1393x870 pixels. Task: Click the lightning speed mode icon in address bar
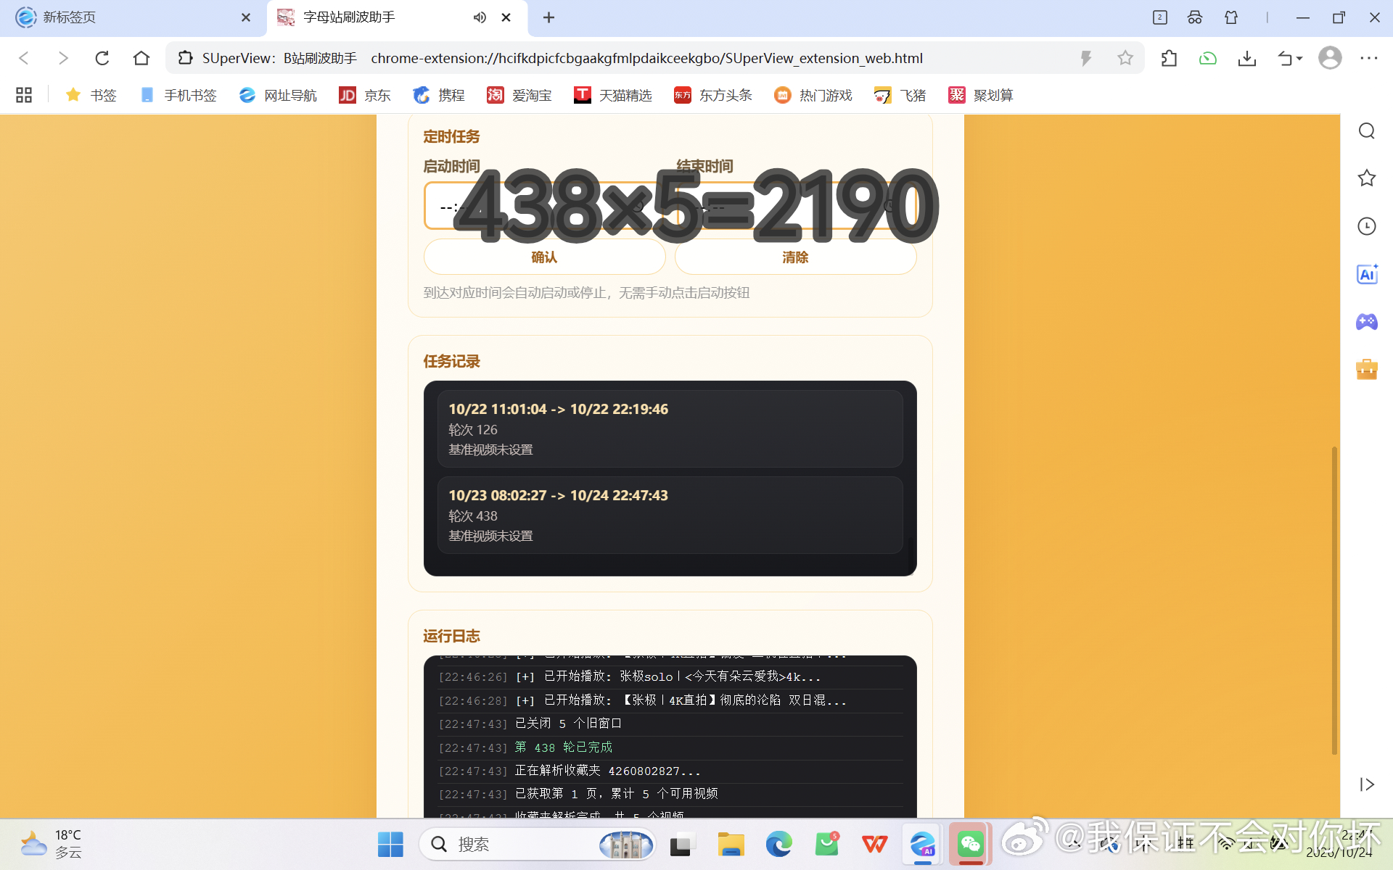(1086, 58)
